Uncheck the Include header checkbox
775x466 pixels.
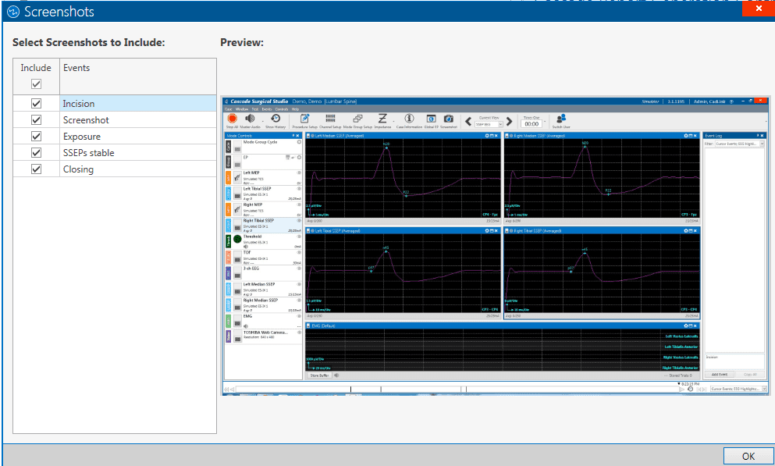35,84
